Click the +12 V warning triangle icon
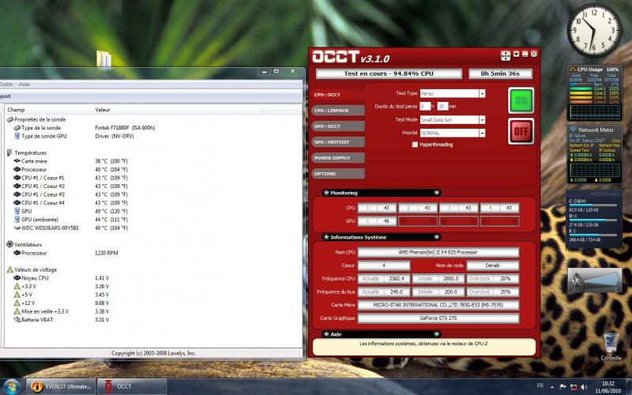Viewport: 632px width, 395px height. (x=17, y=303)
